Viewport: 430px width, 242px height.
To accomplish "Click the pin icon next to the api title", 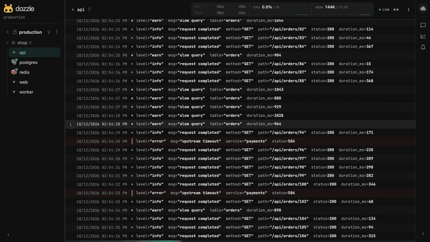I will 89,9.
